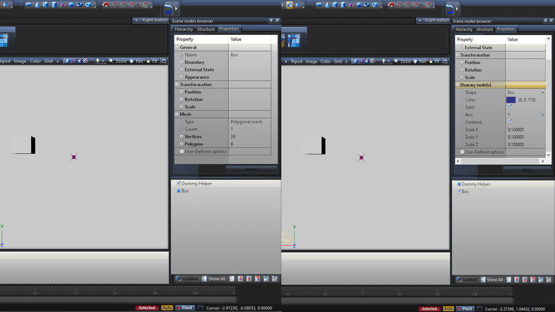Toggle User-Defined options checkbox in right properties
The height and width of the screenshot is (312, 555).
click(462, 152)
